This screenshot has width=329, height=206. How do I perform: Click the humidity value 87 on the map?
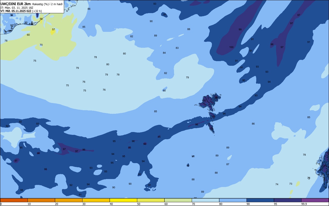(228, 164)
